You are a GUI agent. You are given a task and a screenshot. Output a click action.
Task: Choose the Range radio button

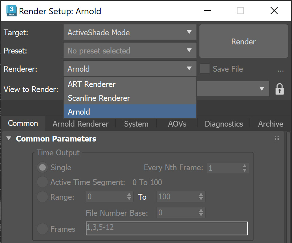click(43, 197)
